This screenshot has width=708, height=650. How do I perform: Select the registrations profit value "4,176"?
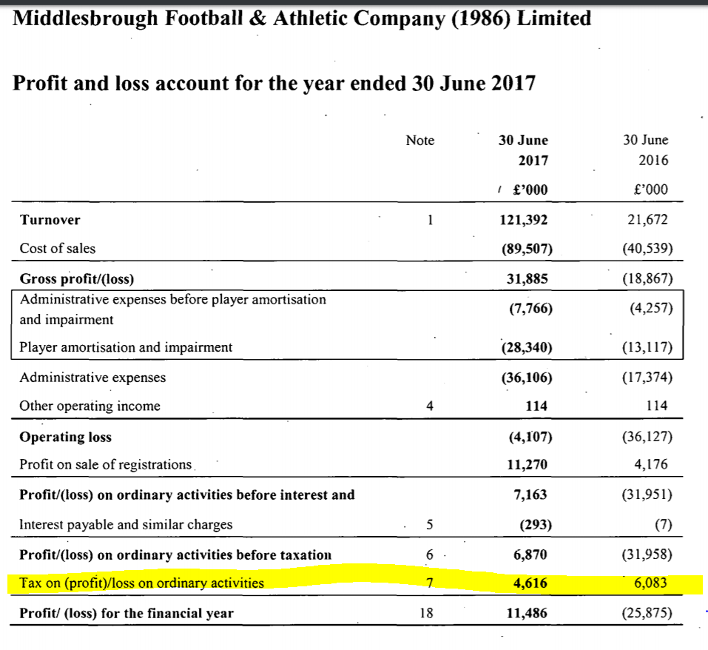[650, 464]
